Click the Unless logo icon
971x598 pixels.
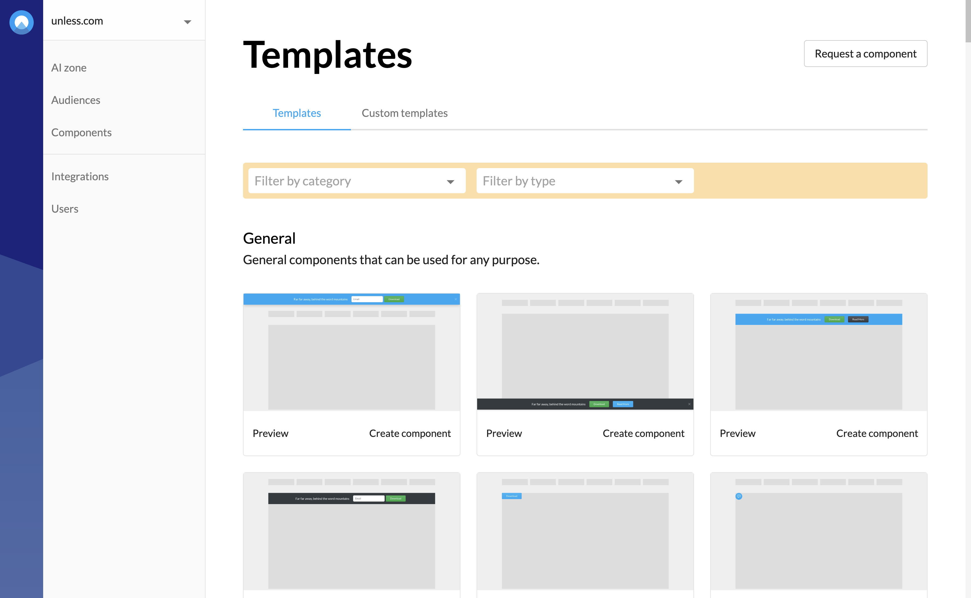[21, 22]
